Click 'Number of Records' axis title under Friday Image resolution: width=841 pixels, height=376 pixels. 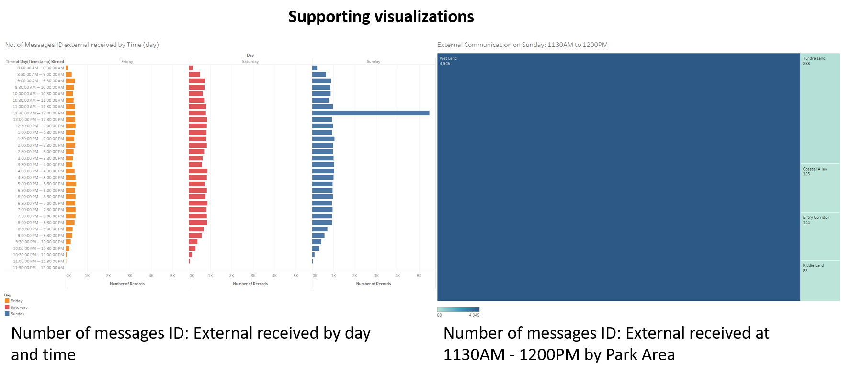click(x=127, y=284)
